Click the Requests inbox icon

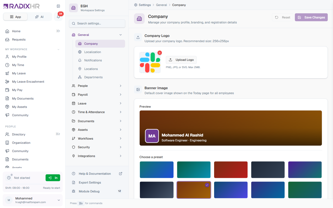click(7, 40)
